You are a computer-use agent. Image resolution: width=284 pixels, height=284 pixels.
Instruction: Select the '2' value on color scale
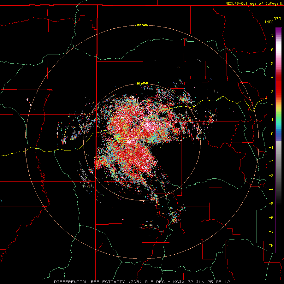(272, 106)
